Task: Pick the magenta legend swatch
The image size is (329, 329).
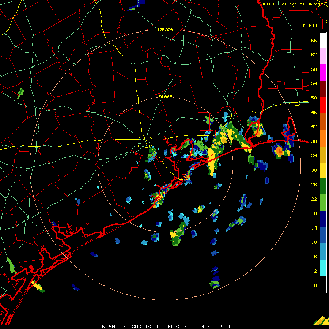Action: click(x=323, y=73)
